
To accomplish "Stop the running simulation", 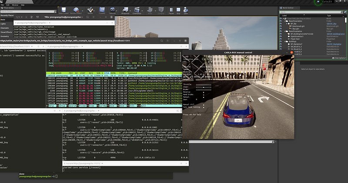I will tap(178, 10).
